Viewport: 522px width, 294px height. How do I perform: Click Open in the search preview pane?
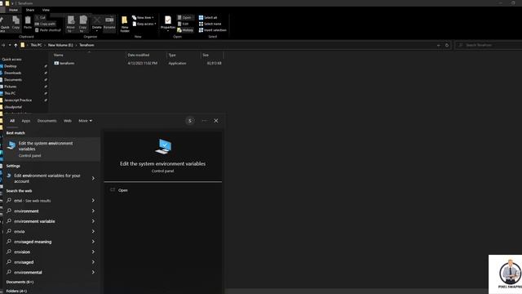coord(123,190)
